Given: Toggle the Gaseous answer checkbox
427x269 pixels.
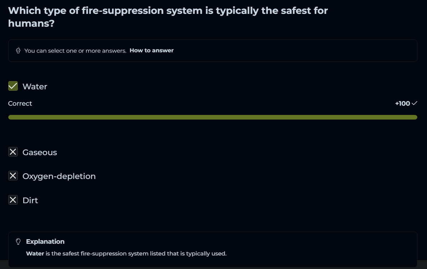Looking at the screenshot, I should pyautogui.click(x=13, y=152).
